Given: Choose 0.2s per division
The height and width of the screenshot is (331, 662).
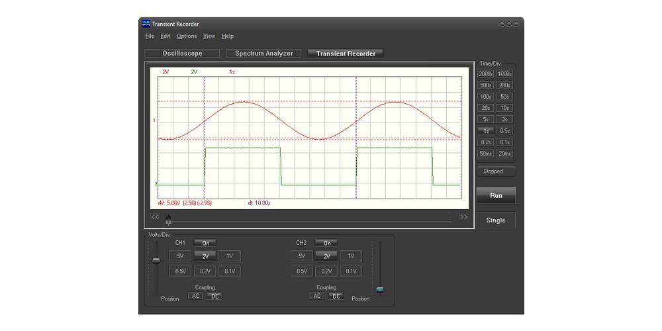Looking at the screenshot, I should [486, 142].
